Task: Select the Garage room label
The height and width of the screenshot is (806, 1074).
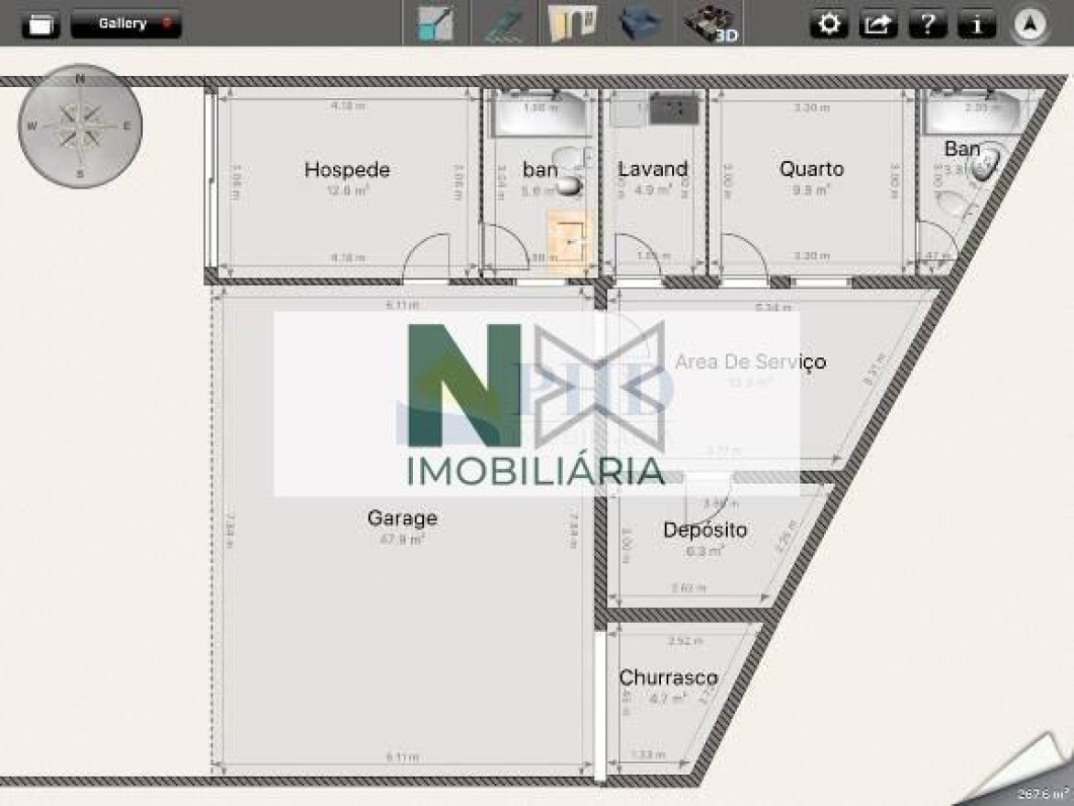Action: click(402, 518)
